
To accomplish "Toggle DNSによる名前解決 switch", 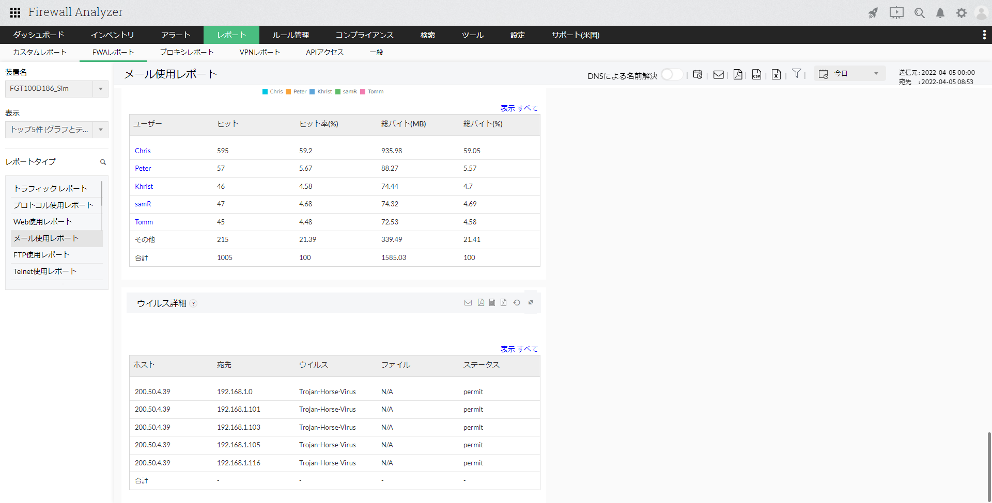I will pyautogui.click(x=672, y=74).
